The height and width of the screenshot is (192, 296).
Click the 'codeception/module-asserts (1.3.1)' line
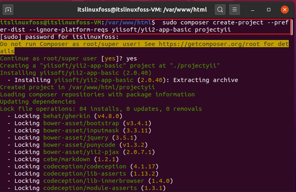(87, 188)
